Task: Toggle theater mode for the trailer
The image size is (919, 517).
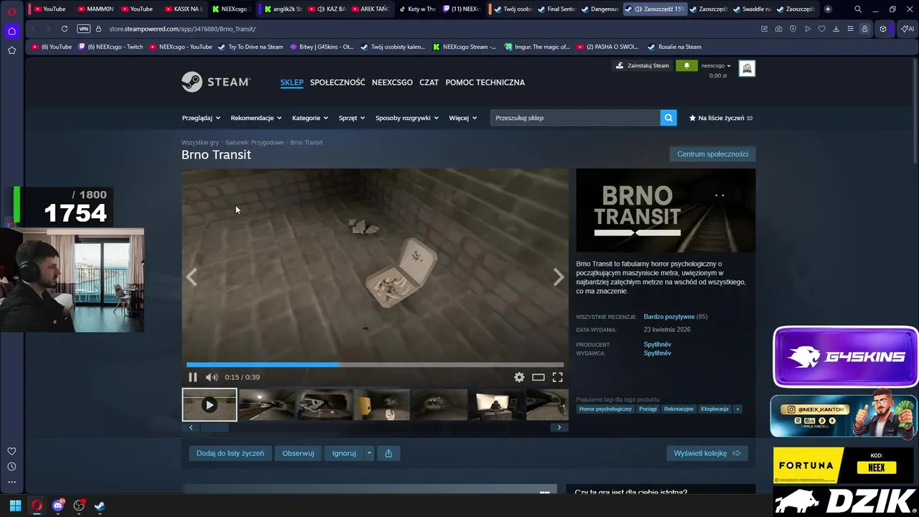Action: (x=538, y=377)
